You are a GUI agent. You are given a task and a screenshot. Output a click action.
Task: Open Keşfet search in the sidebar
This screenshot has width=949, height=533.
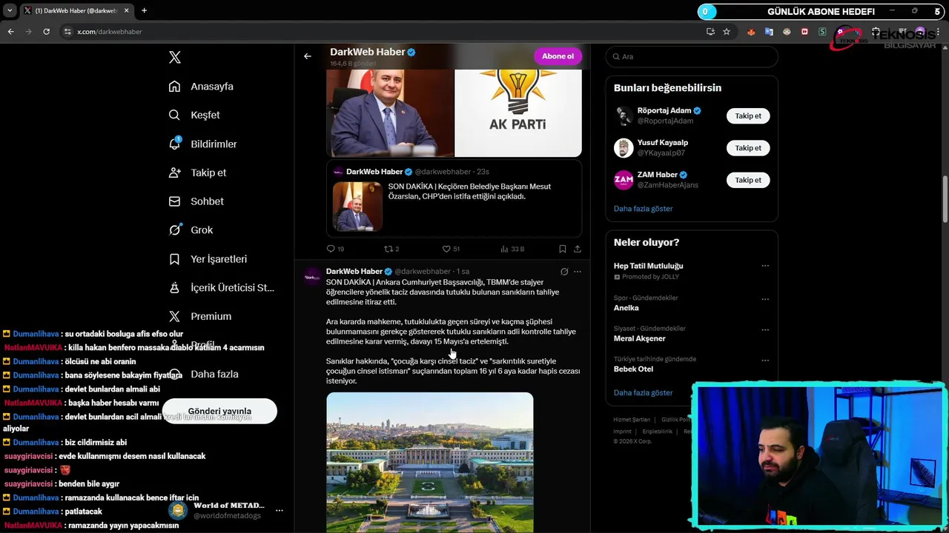[194, 115]
